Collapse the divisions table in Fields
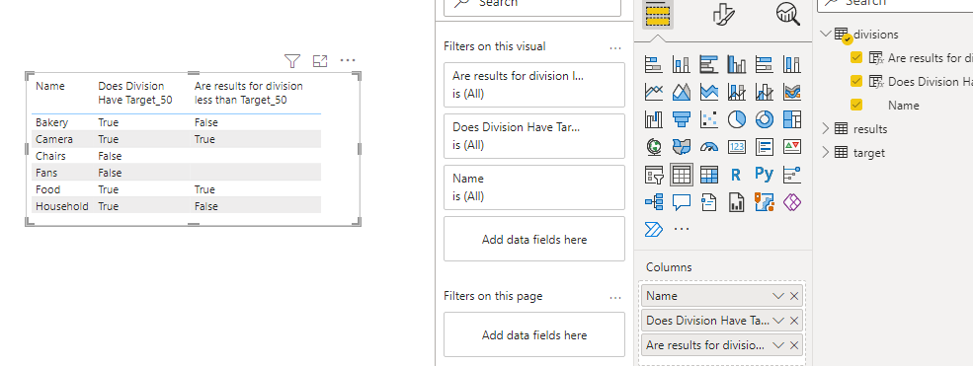This screenshot has width=973, height=366. [825, 34]
